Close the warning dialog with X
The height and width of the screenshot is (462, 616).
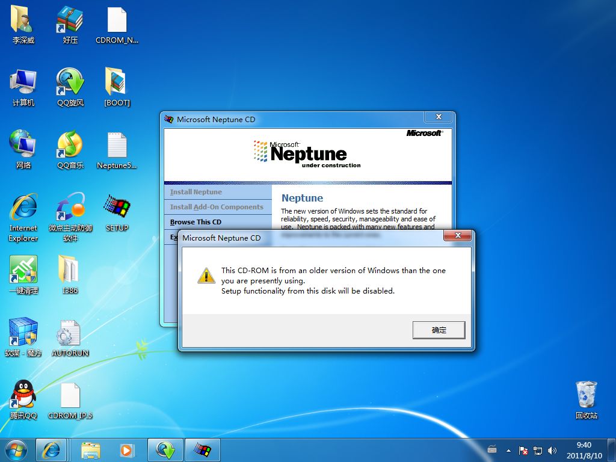tap(458, 235)
